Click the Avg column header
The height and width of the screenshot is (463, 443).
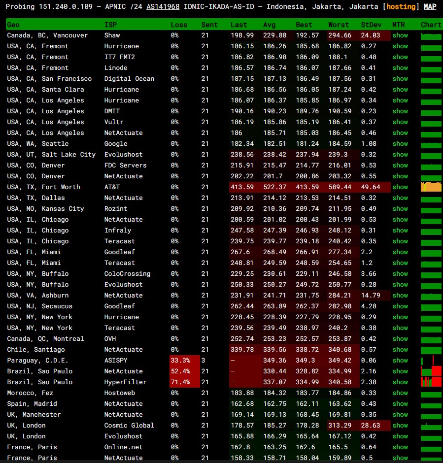tap(270, 25)
